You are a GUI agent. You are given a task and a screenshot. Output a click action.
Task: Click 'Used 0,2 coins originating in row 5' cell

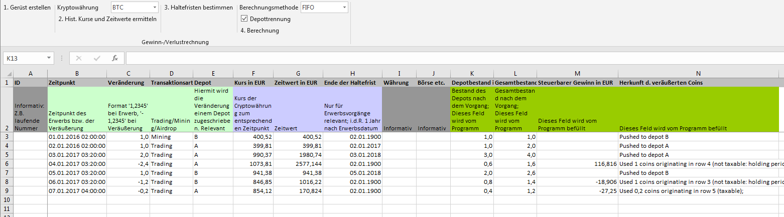click(x=698, y=190)
